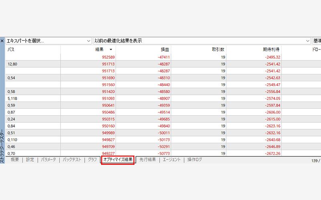This screenshot has height=200, width=321.
Task: Show the グラフ tab
Action: pos(93,160)
